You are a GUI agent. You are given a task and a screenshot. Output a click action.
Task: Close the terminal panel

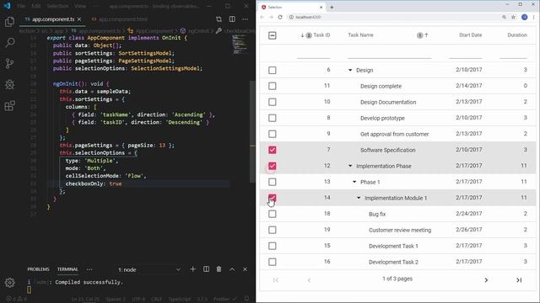[x=245, y=269]
